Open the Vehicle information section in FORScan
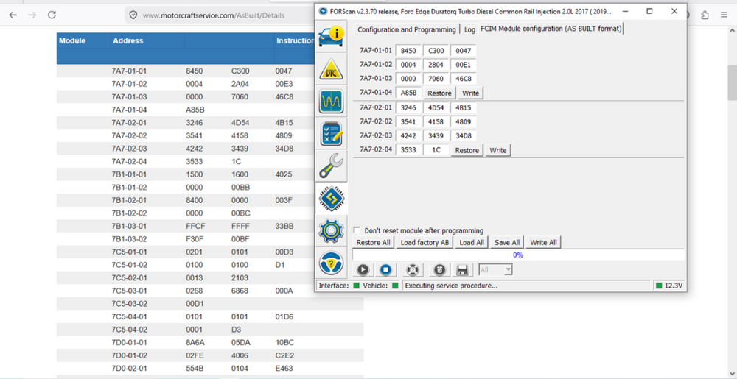737x379 pixels. click(332, 35)
